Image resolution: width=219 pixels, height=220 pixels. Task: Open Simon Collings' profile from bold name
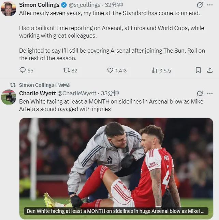(39, 5)
